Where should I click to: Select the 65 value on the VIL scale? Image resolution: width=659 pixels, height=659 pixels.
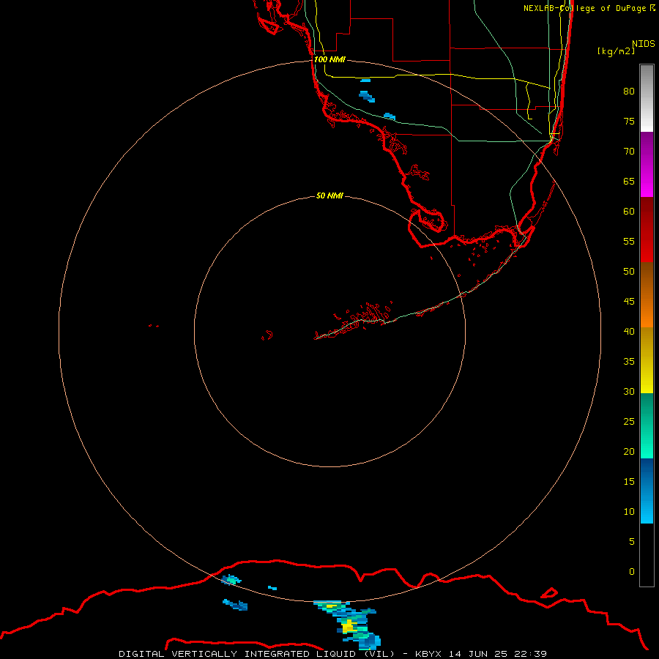tap(629, 181)
